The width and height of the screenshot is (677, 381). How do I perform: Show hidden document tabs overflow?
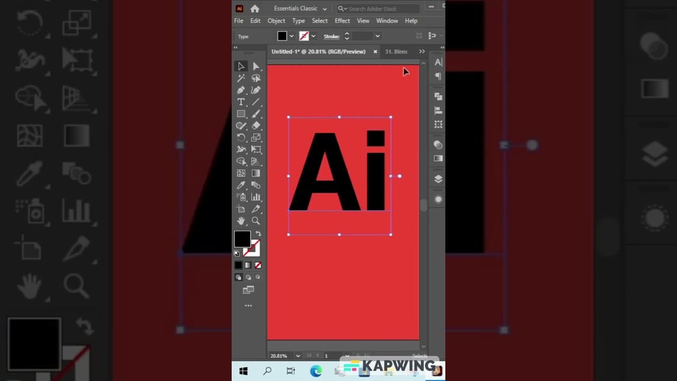(x=422, y=51)
